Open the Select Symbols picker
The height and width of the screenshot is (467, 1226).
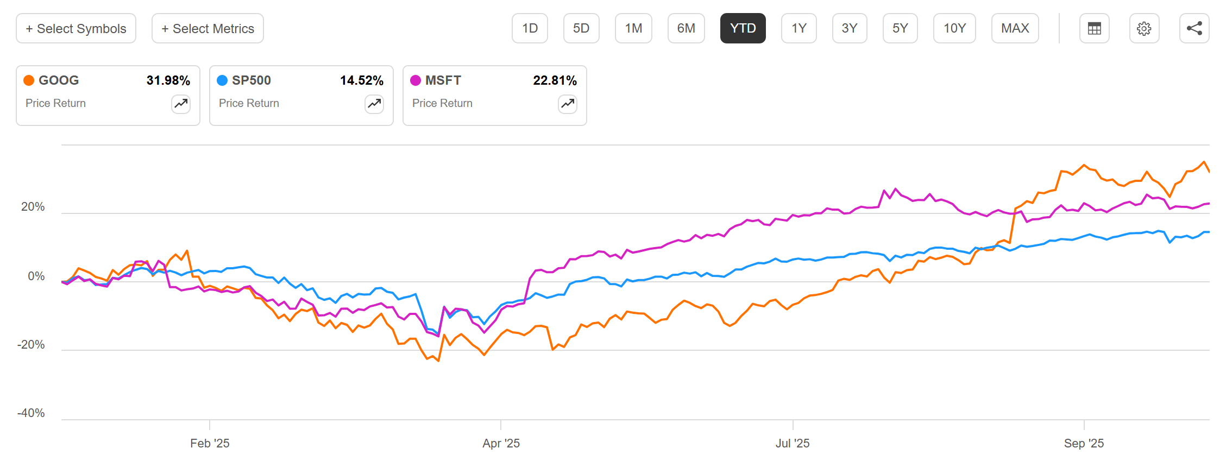75,28
